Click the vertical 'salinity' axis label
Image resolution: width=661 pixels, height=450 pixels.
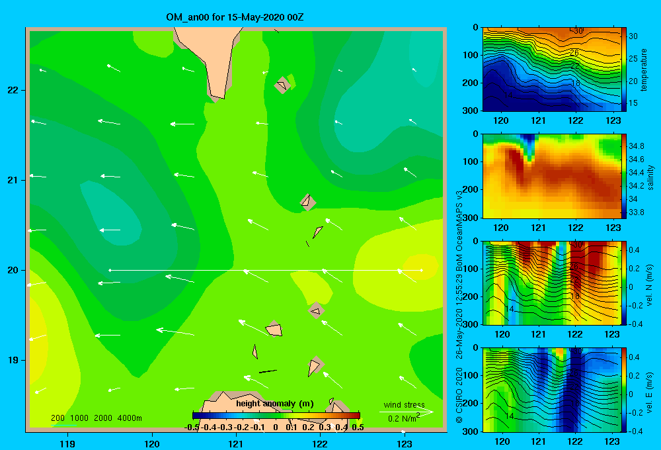[x=650, y=177]
